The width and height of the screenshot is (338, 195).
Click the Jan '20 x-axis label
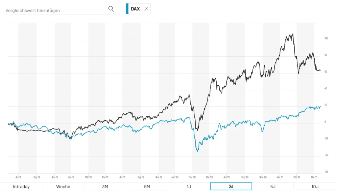(x=175, y=177)
